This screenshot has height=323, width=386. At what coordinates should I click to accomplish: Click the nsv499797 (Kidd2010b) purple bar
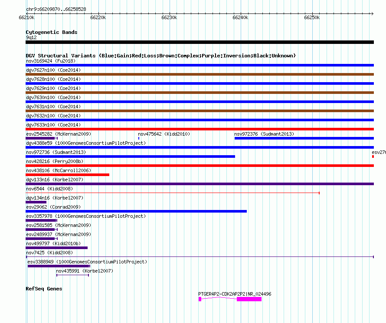[57, 248]
